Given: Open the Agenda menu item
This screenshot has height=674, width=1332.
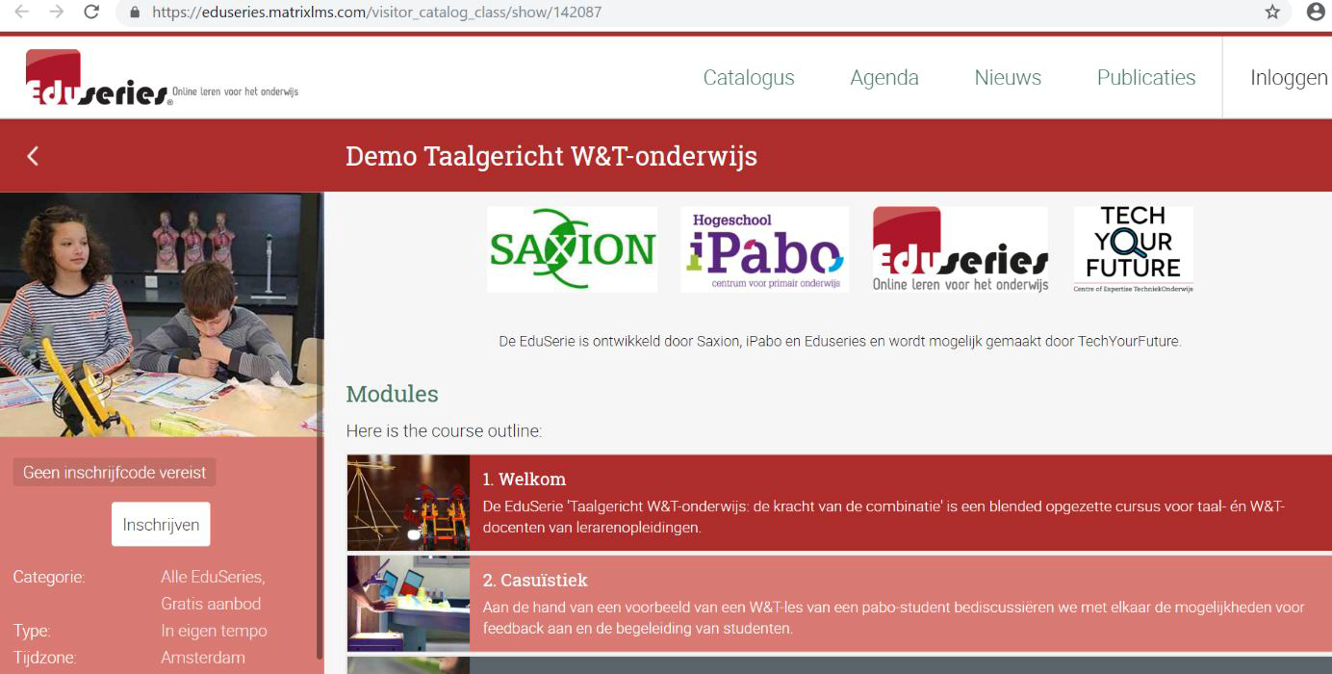Looking at the screenshot, I should [884, 78].
